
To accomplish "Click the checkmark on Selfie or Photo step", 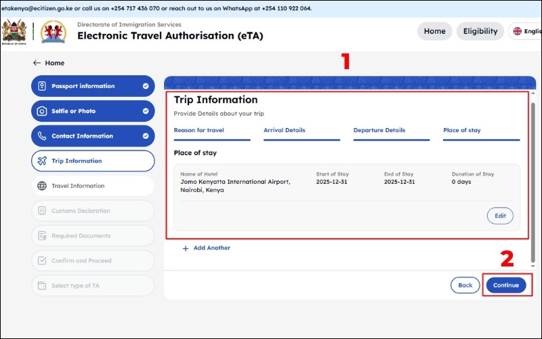I will [146, 111].
